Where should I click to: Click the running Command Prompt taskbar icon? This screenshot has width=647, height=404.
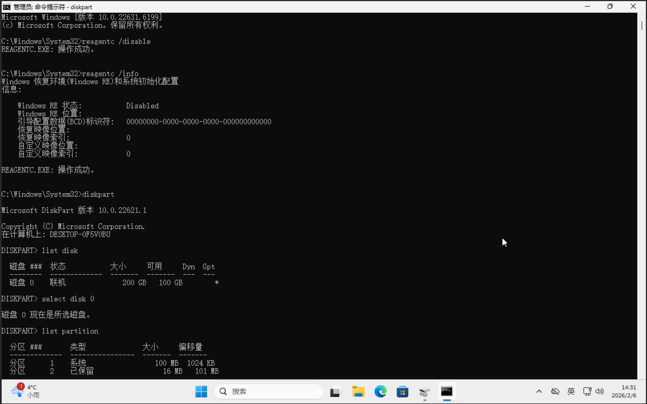(447, 391)
